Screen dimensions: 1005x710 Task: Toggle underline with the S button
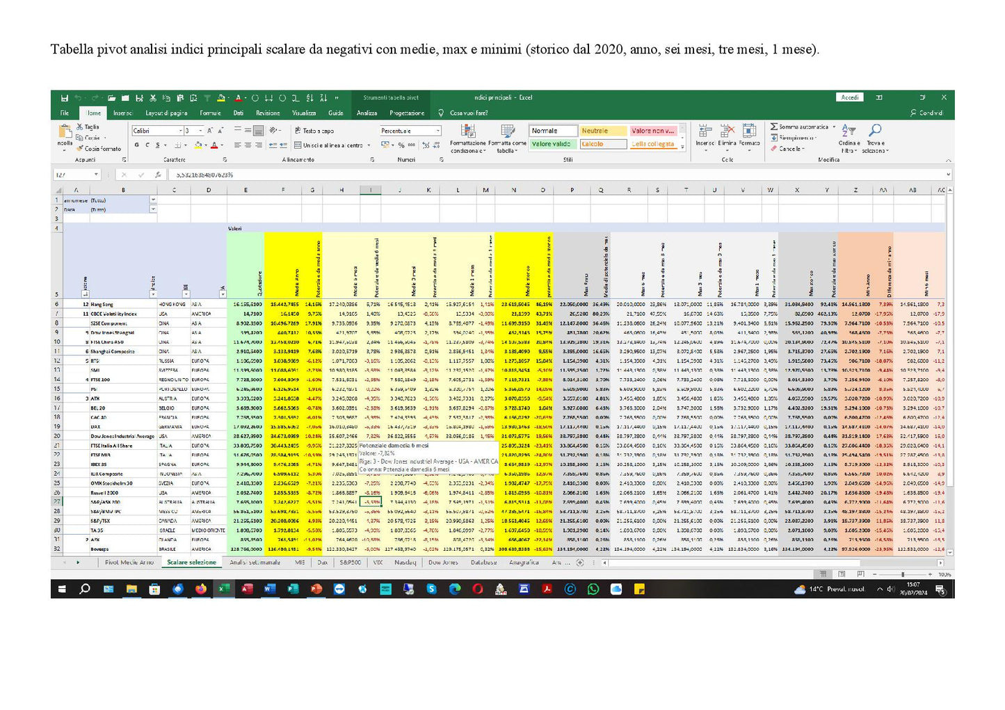pyautogui.click(x=157, y=145)
